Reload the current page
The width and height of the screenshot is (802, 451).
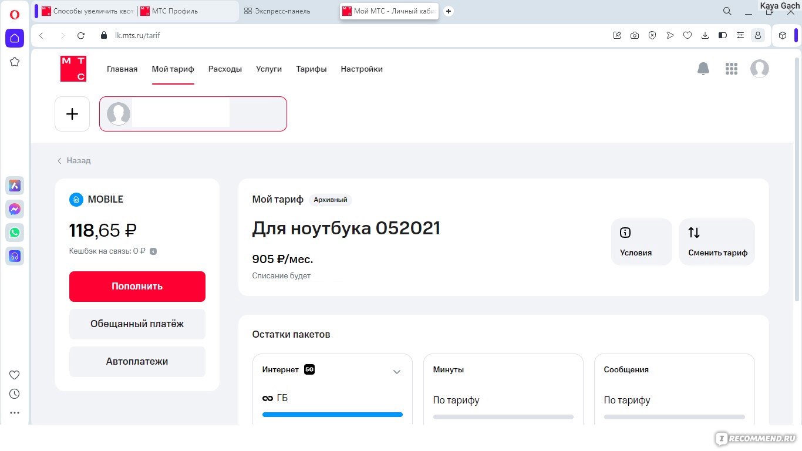pyautogui.click(x=81, y=36)
